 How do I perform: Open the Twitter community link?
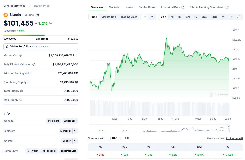coord(32,151)
